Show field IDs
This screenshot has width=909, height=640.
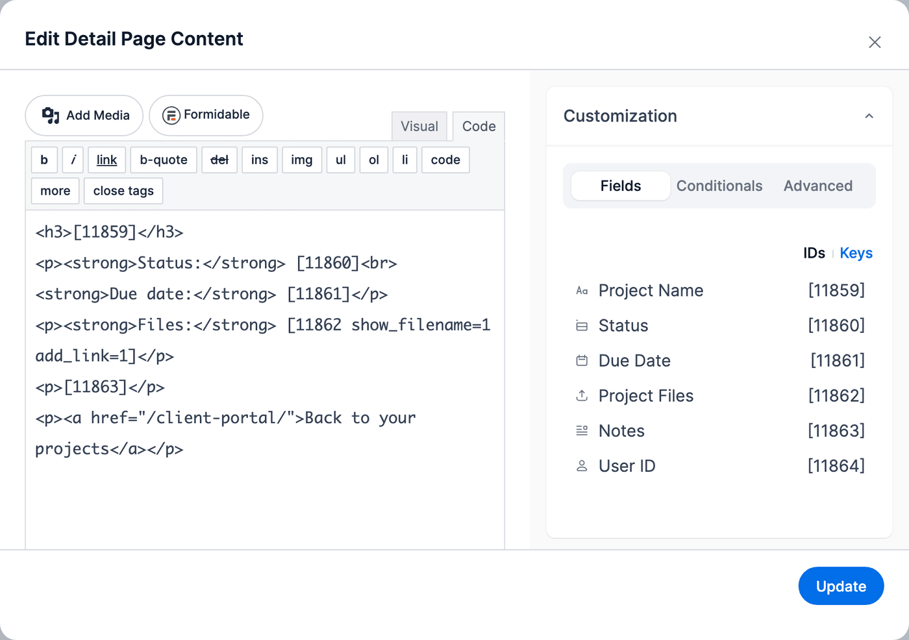pos(814,253)
